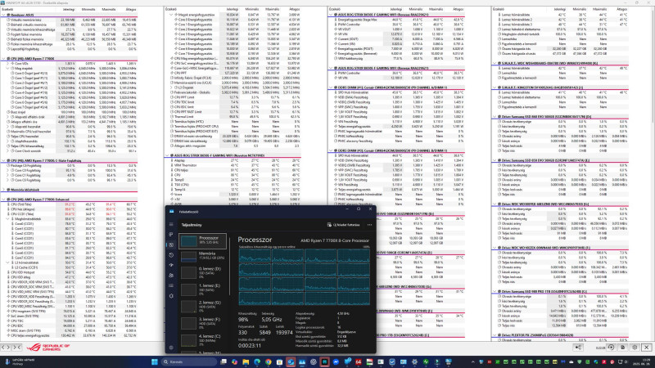Open File Explorer from taskbar
655x368 pixels.
coord(246,361)
